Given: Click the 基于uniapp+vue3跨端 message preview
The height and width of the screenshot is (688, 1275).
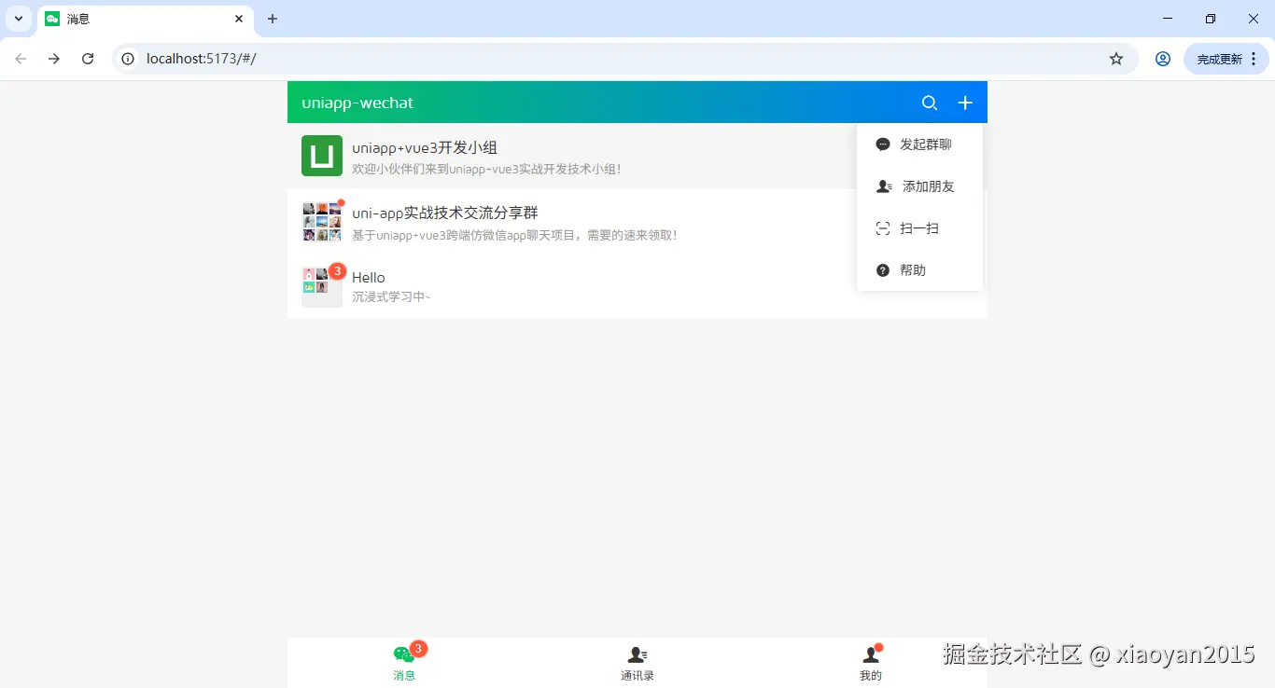Looking at the screenshot, I should click(514, 235).
